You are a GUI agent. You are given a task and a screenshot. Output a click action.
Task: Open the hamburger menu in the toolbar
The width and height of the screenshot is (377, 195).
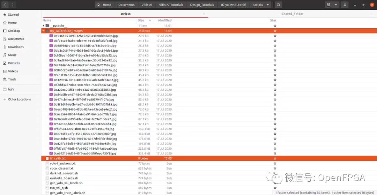tap(345, 5)
